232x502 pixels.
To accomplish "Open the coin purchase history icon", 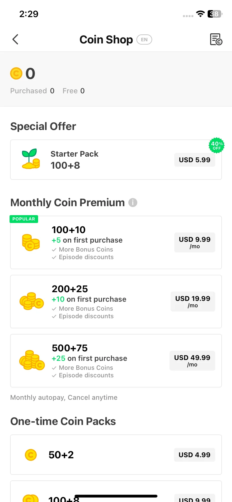I will 216,39.
